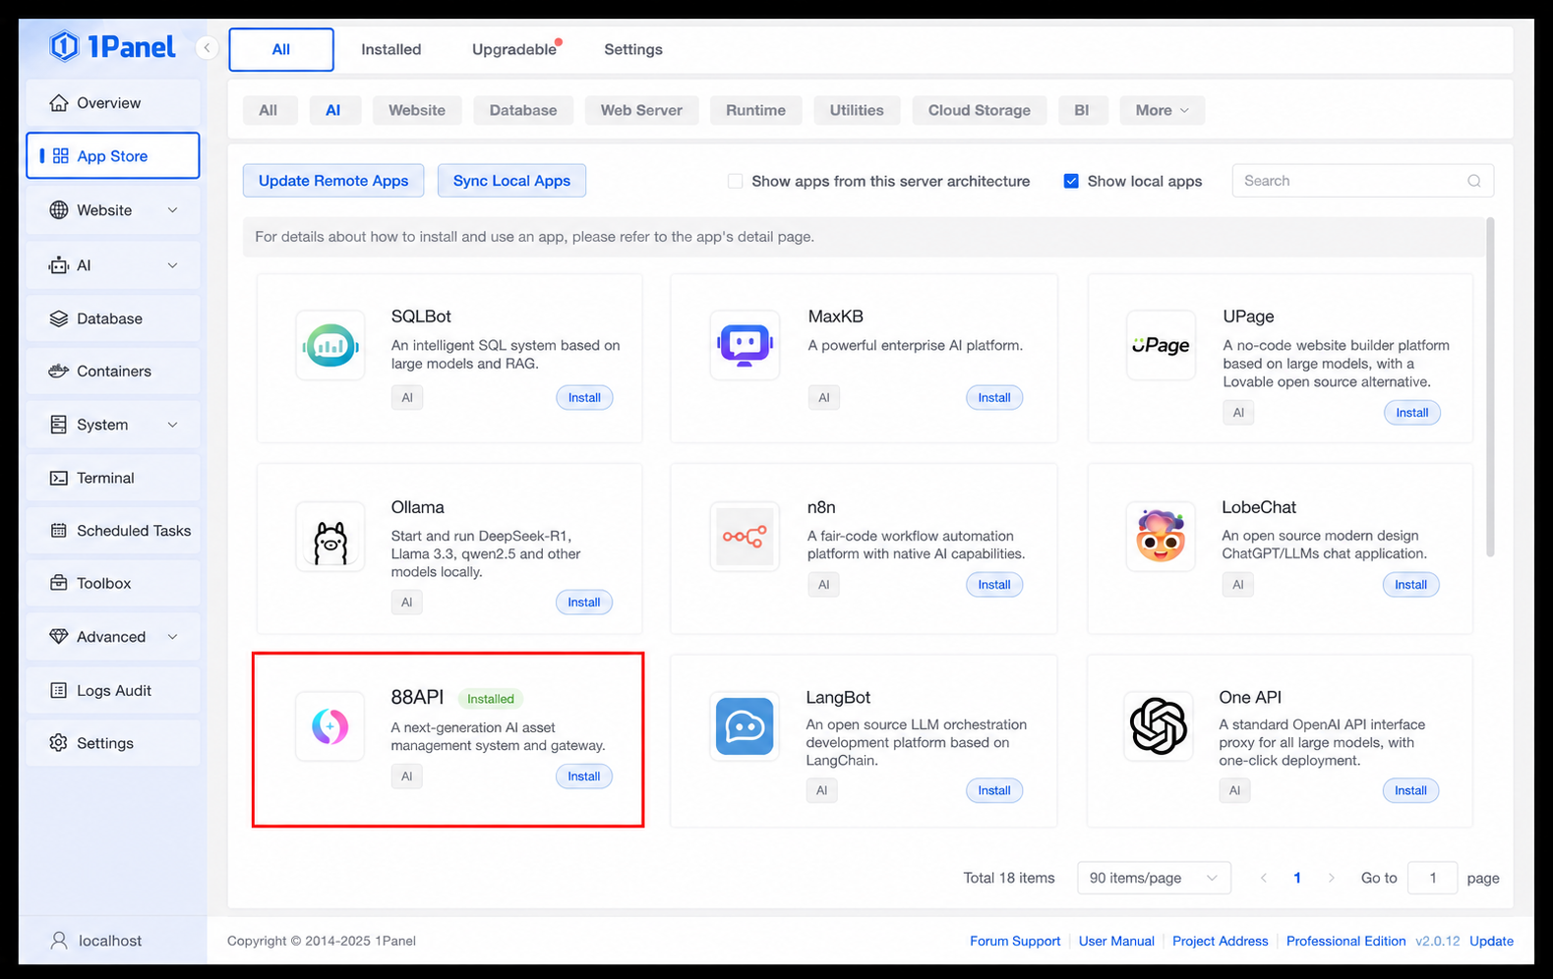Filter apps by Utilities category
The height and width of the screenshot is (979, 1553).
857,110
